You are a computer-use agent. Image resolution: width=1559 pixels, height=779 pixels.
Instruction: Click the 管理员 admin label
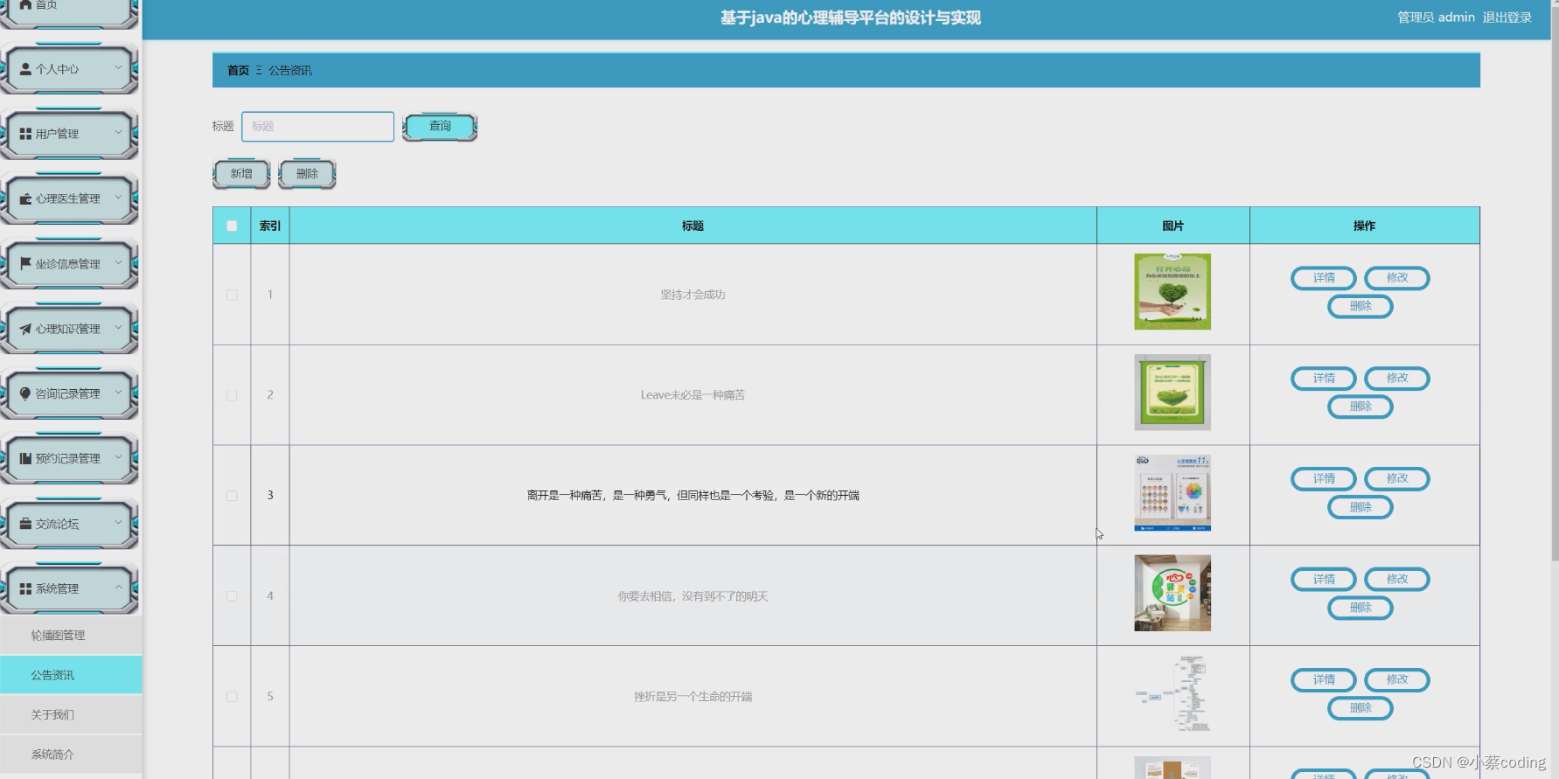tap(1436, 17)
